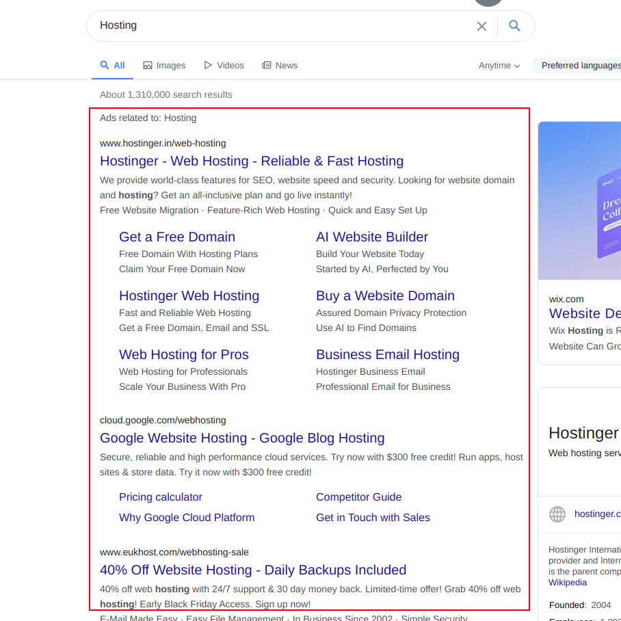Click the globe icon beside hostinger link
This screenshot has height=621, width=621.
pyautogui.click(x=557, y=514)
